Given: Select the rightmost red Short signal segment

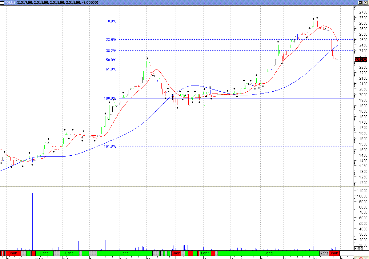Looking at the screenshot, I should click(x=334, y=253).
